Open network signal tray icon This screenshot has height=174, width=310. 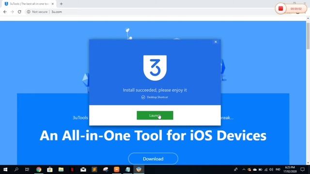pyautogui.click(x=266, y=170)
